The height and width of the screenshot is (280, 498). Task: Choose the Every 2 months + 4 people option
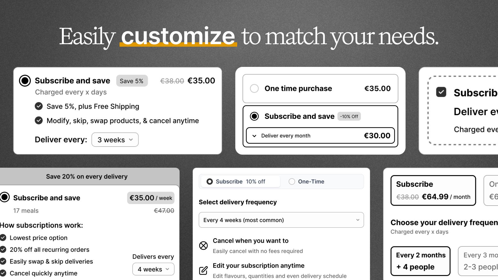(420, 261)
